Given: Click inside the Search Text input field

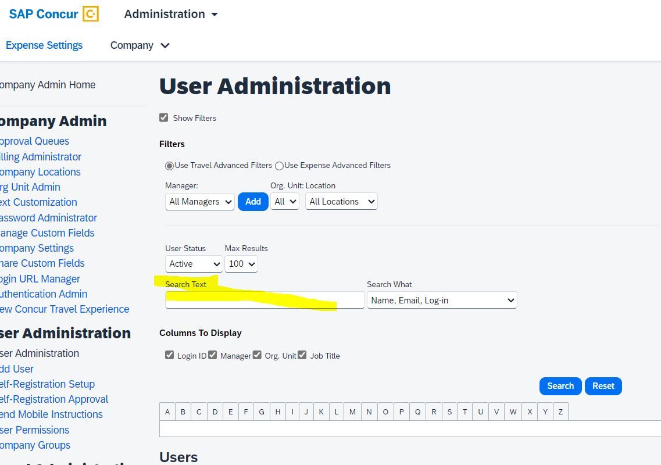Looking at the screenshot, I should (x=265, y=300).
